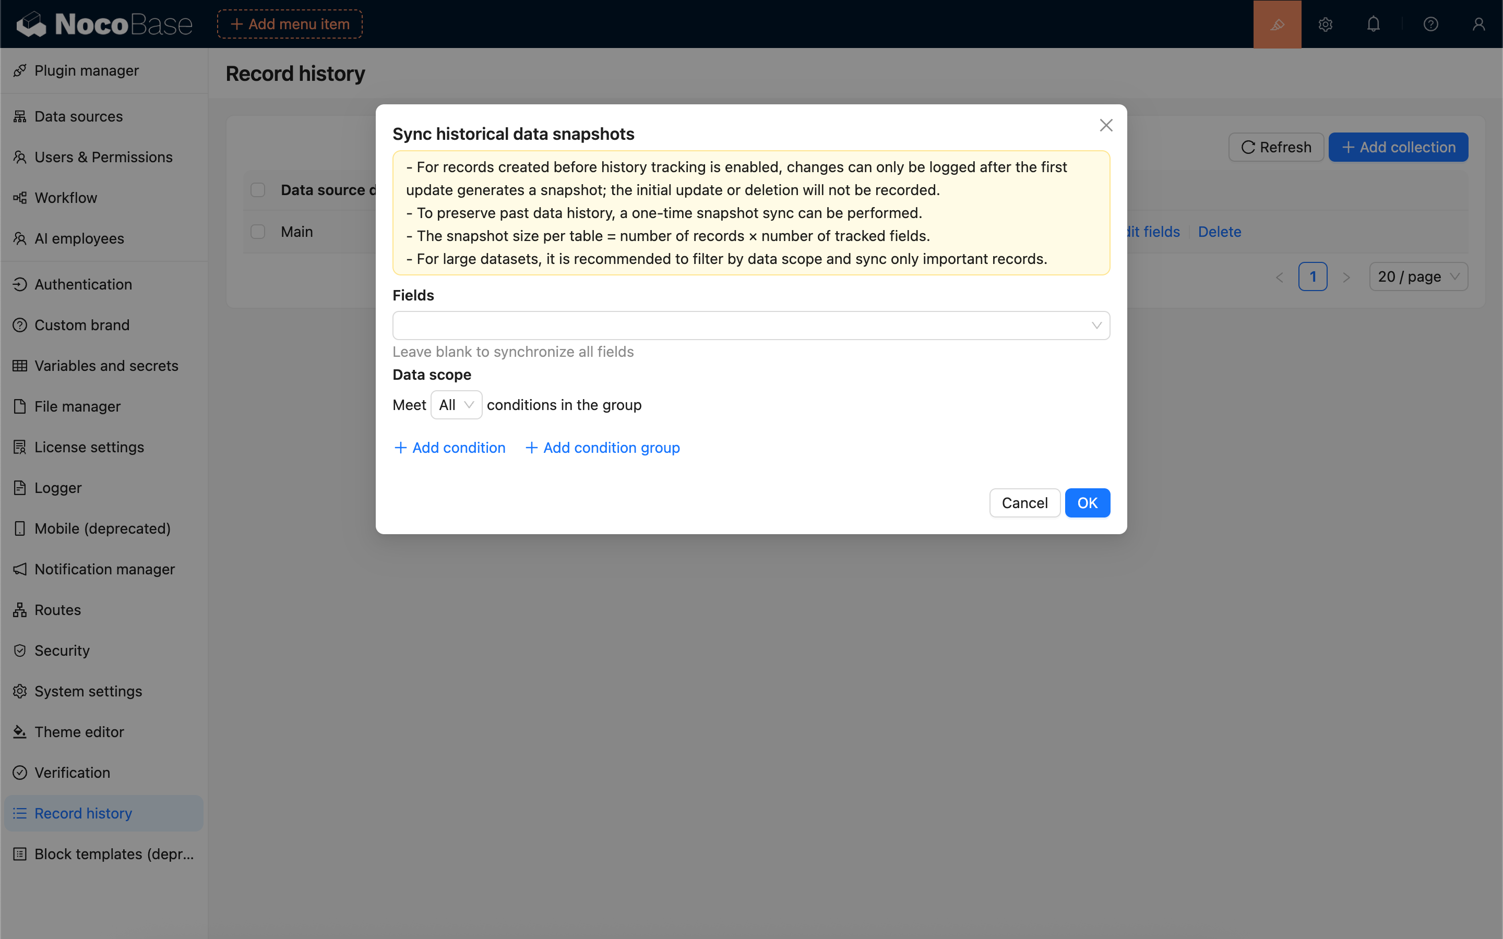Open the notifications bell icon
Viewport: 1503px width, 939px height.
click(x=1373, y=24)
